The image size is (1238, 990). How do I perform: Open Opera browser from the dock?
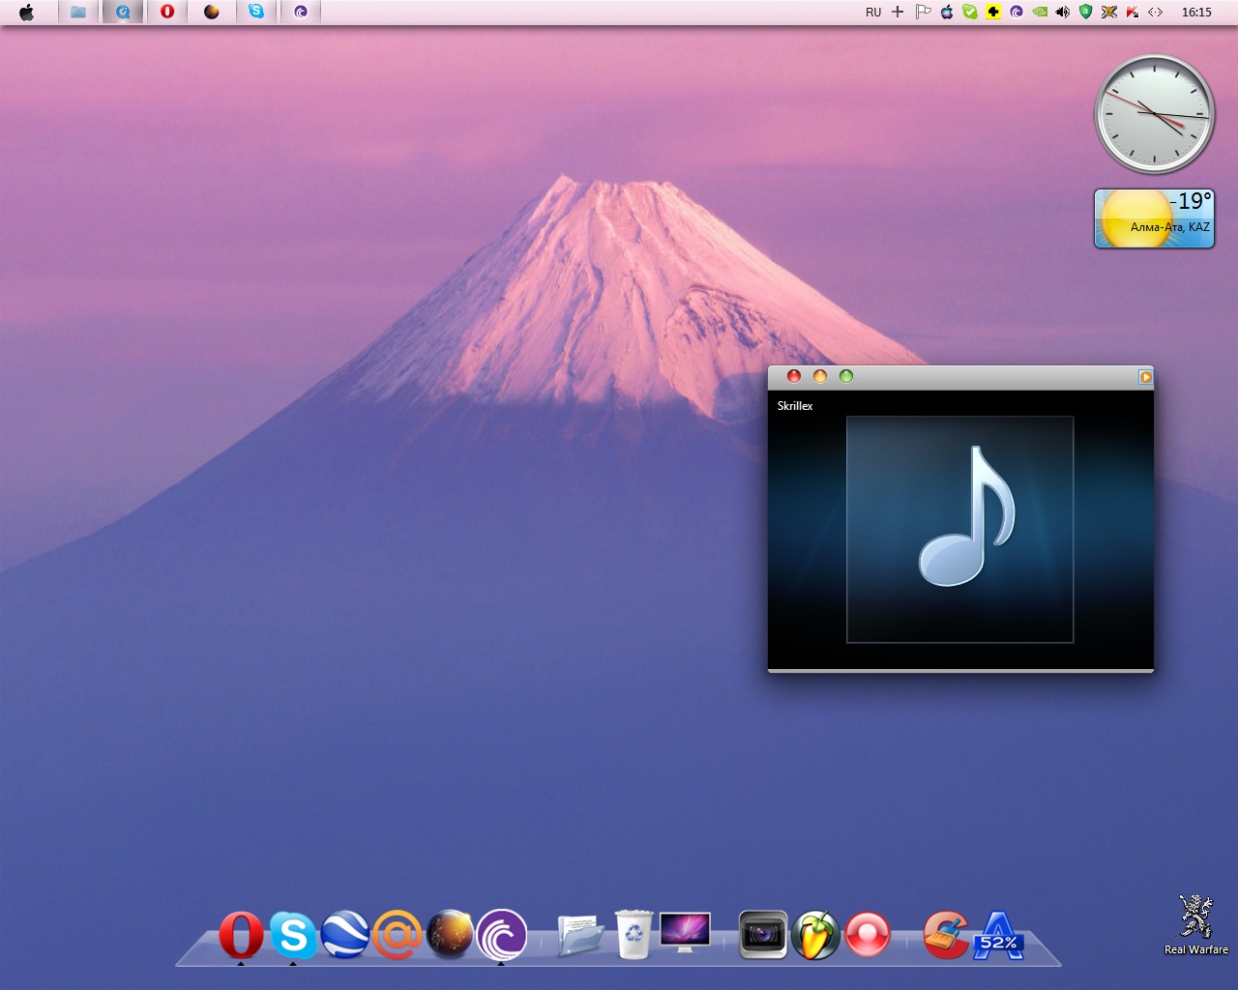click(241, 935)
